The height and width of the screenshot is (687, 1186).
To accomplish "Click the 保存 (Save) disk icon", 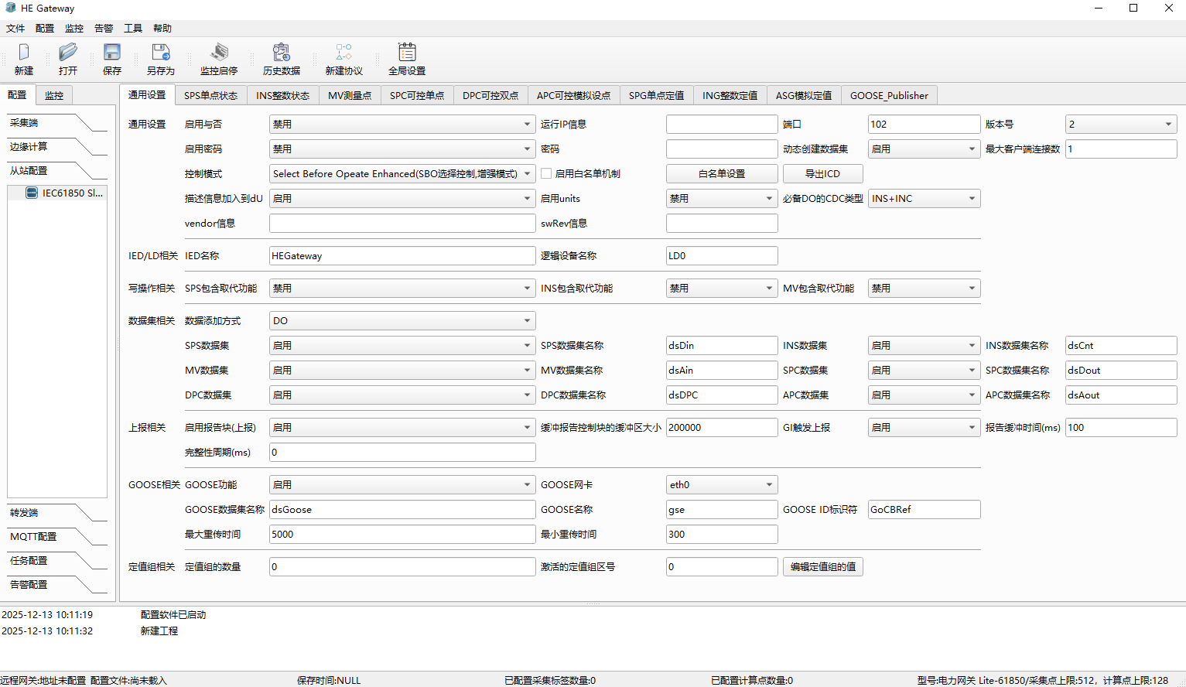I will 112,53.
